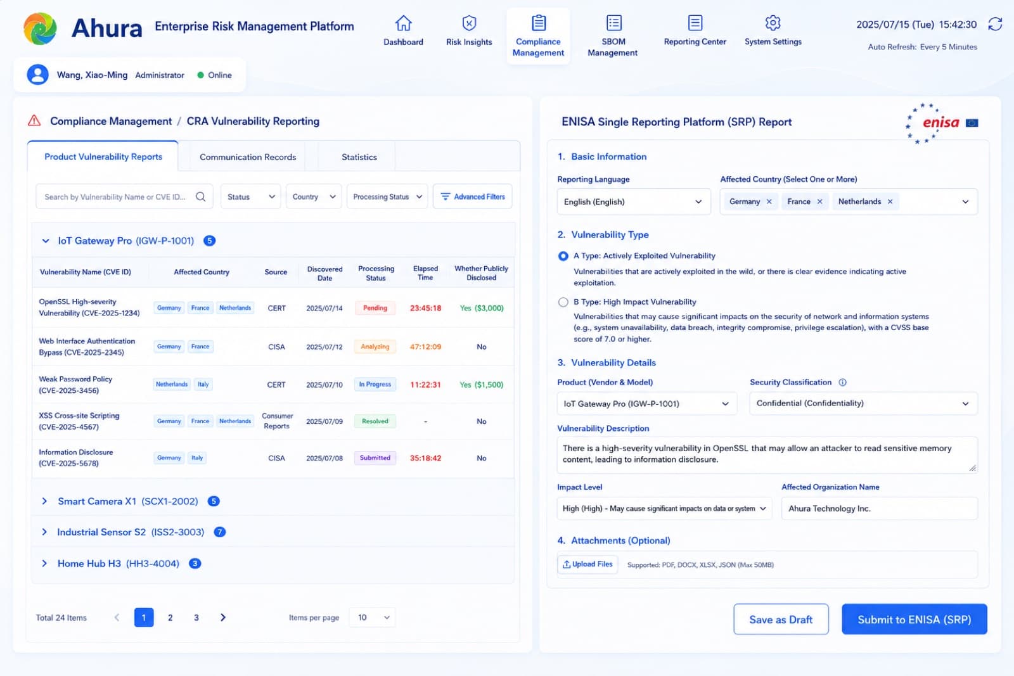
Task: Click the Home Hub H3 count badge 3
Action: click(195, 563)
